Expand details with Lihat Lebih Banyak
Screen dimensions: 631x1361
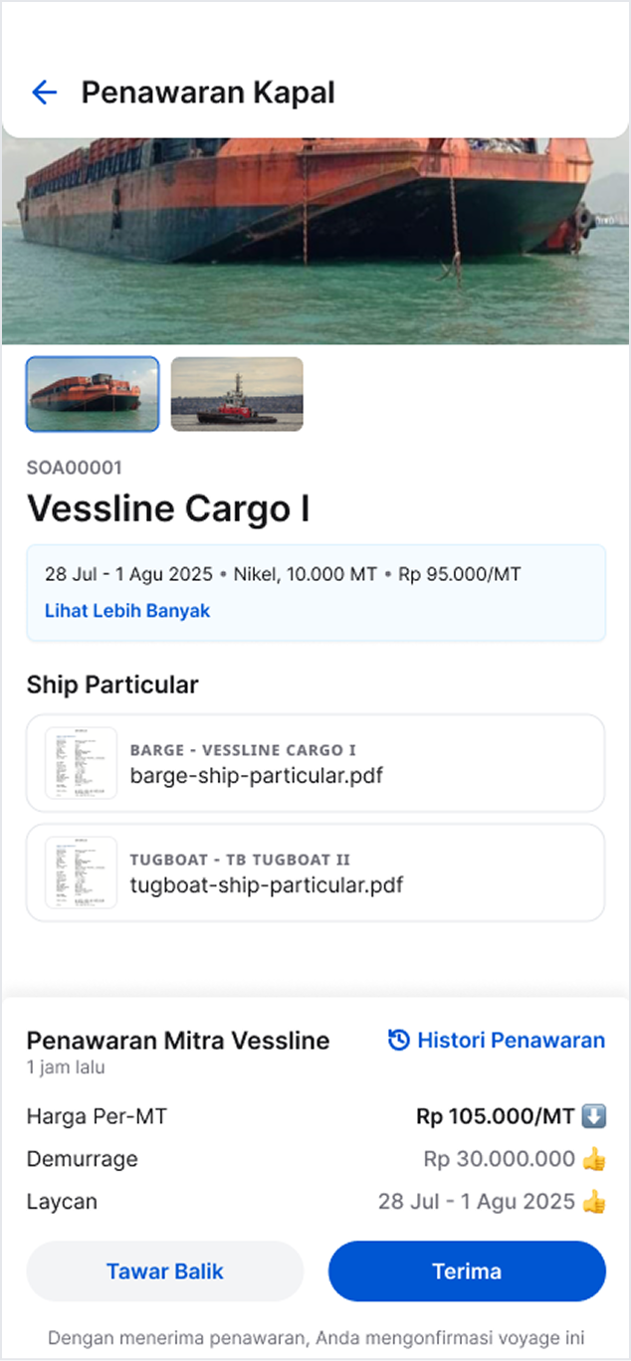[x=127, y=611]
